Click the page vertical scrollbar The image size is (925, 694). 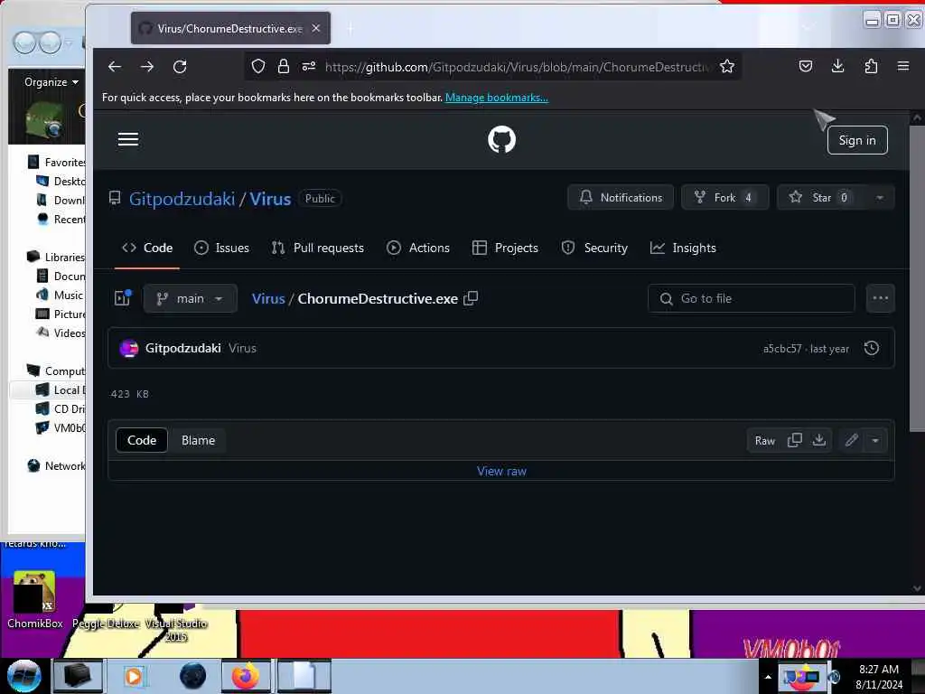pos(917,277)
